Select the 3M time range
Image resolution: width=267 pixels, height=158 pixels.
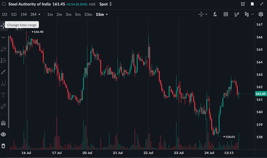pos(33,14)
